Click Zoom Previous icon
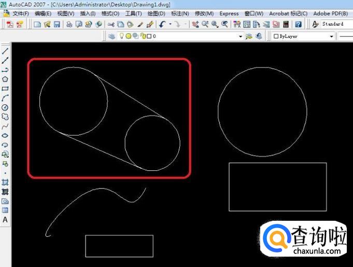The image size is (353, 267). pyautogui.click(x=224, y=24)
